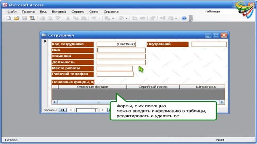Click into the Должность input field
This screenshot has height=144, width=257.
(x=121, y=62)
